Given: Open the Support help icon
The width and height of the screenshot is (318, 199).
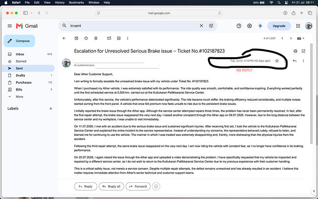Looking at the screenshot, I should 239,26.
